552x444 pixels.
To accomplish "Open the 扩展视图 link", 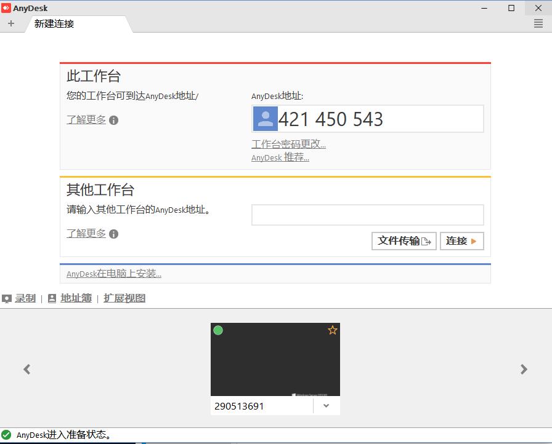I will pyautogui.click(x=124, y=298).
